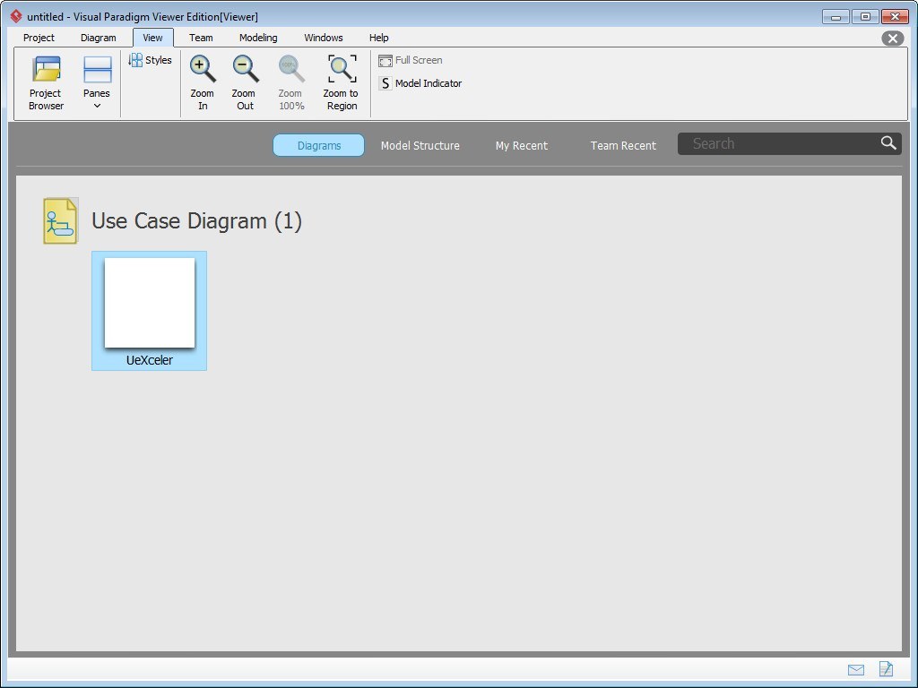Open the UeXceler diagram thumbnail

pos(149,303)
